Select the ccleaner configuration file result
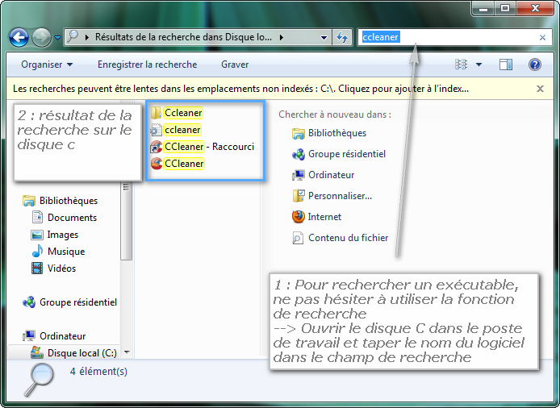 (176, 130)
